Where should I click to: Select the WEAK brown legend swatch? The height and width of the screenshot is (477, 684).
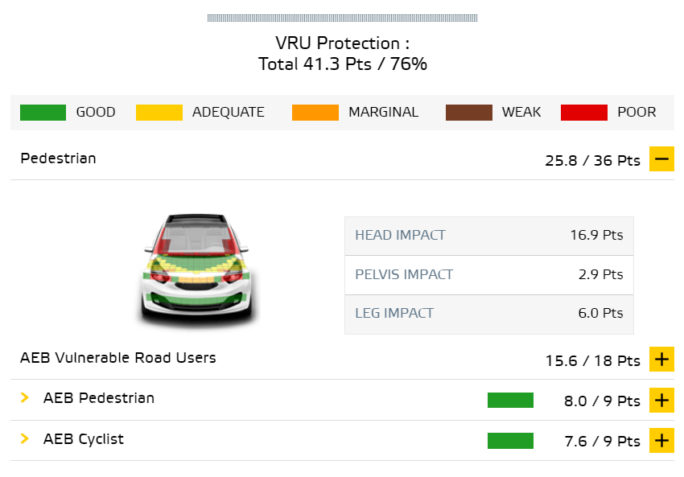(x=469, y=113)
